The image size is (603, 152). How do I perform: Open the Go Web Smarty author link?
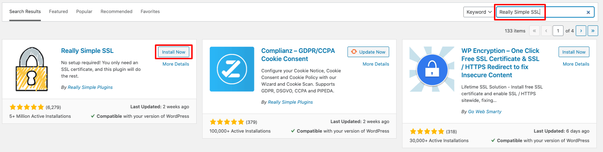484,111
